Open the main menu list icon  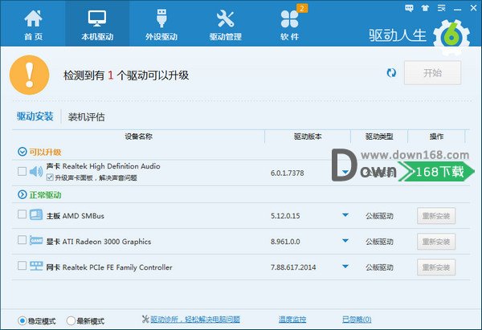click(x=441, y=8)
